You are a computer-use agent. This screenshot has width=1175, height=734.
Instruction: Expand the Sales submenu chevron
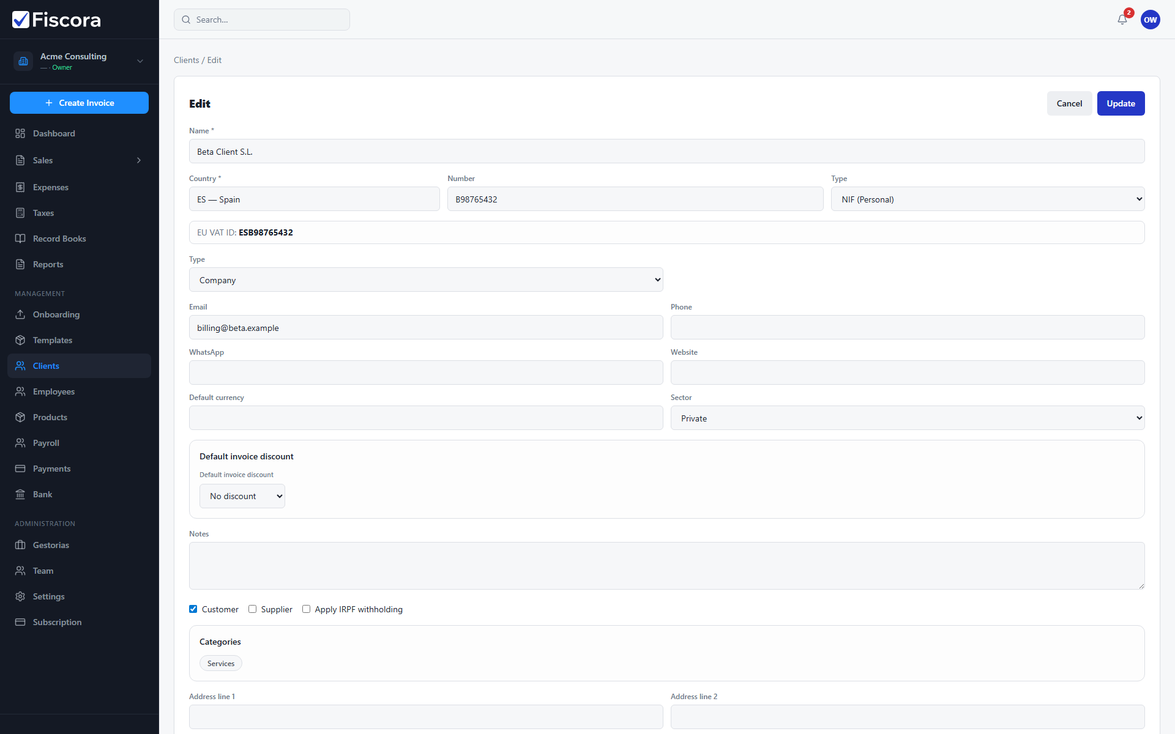coord(139,160)
